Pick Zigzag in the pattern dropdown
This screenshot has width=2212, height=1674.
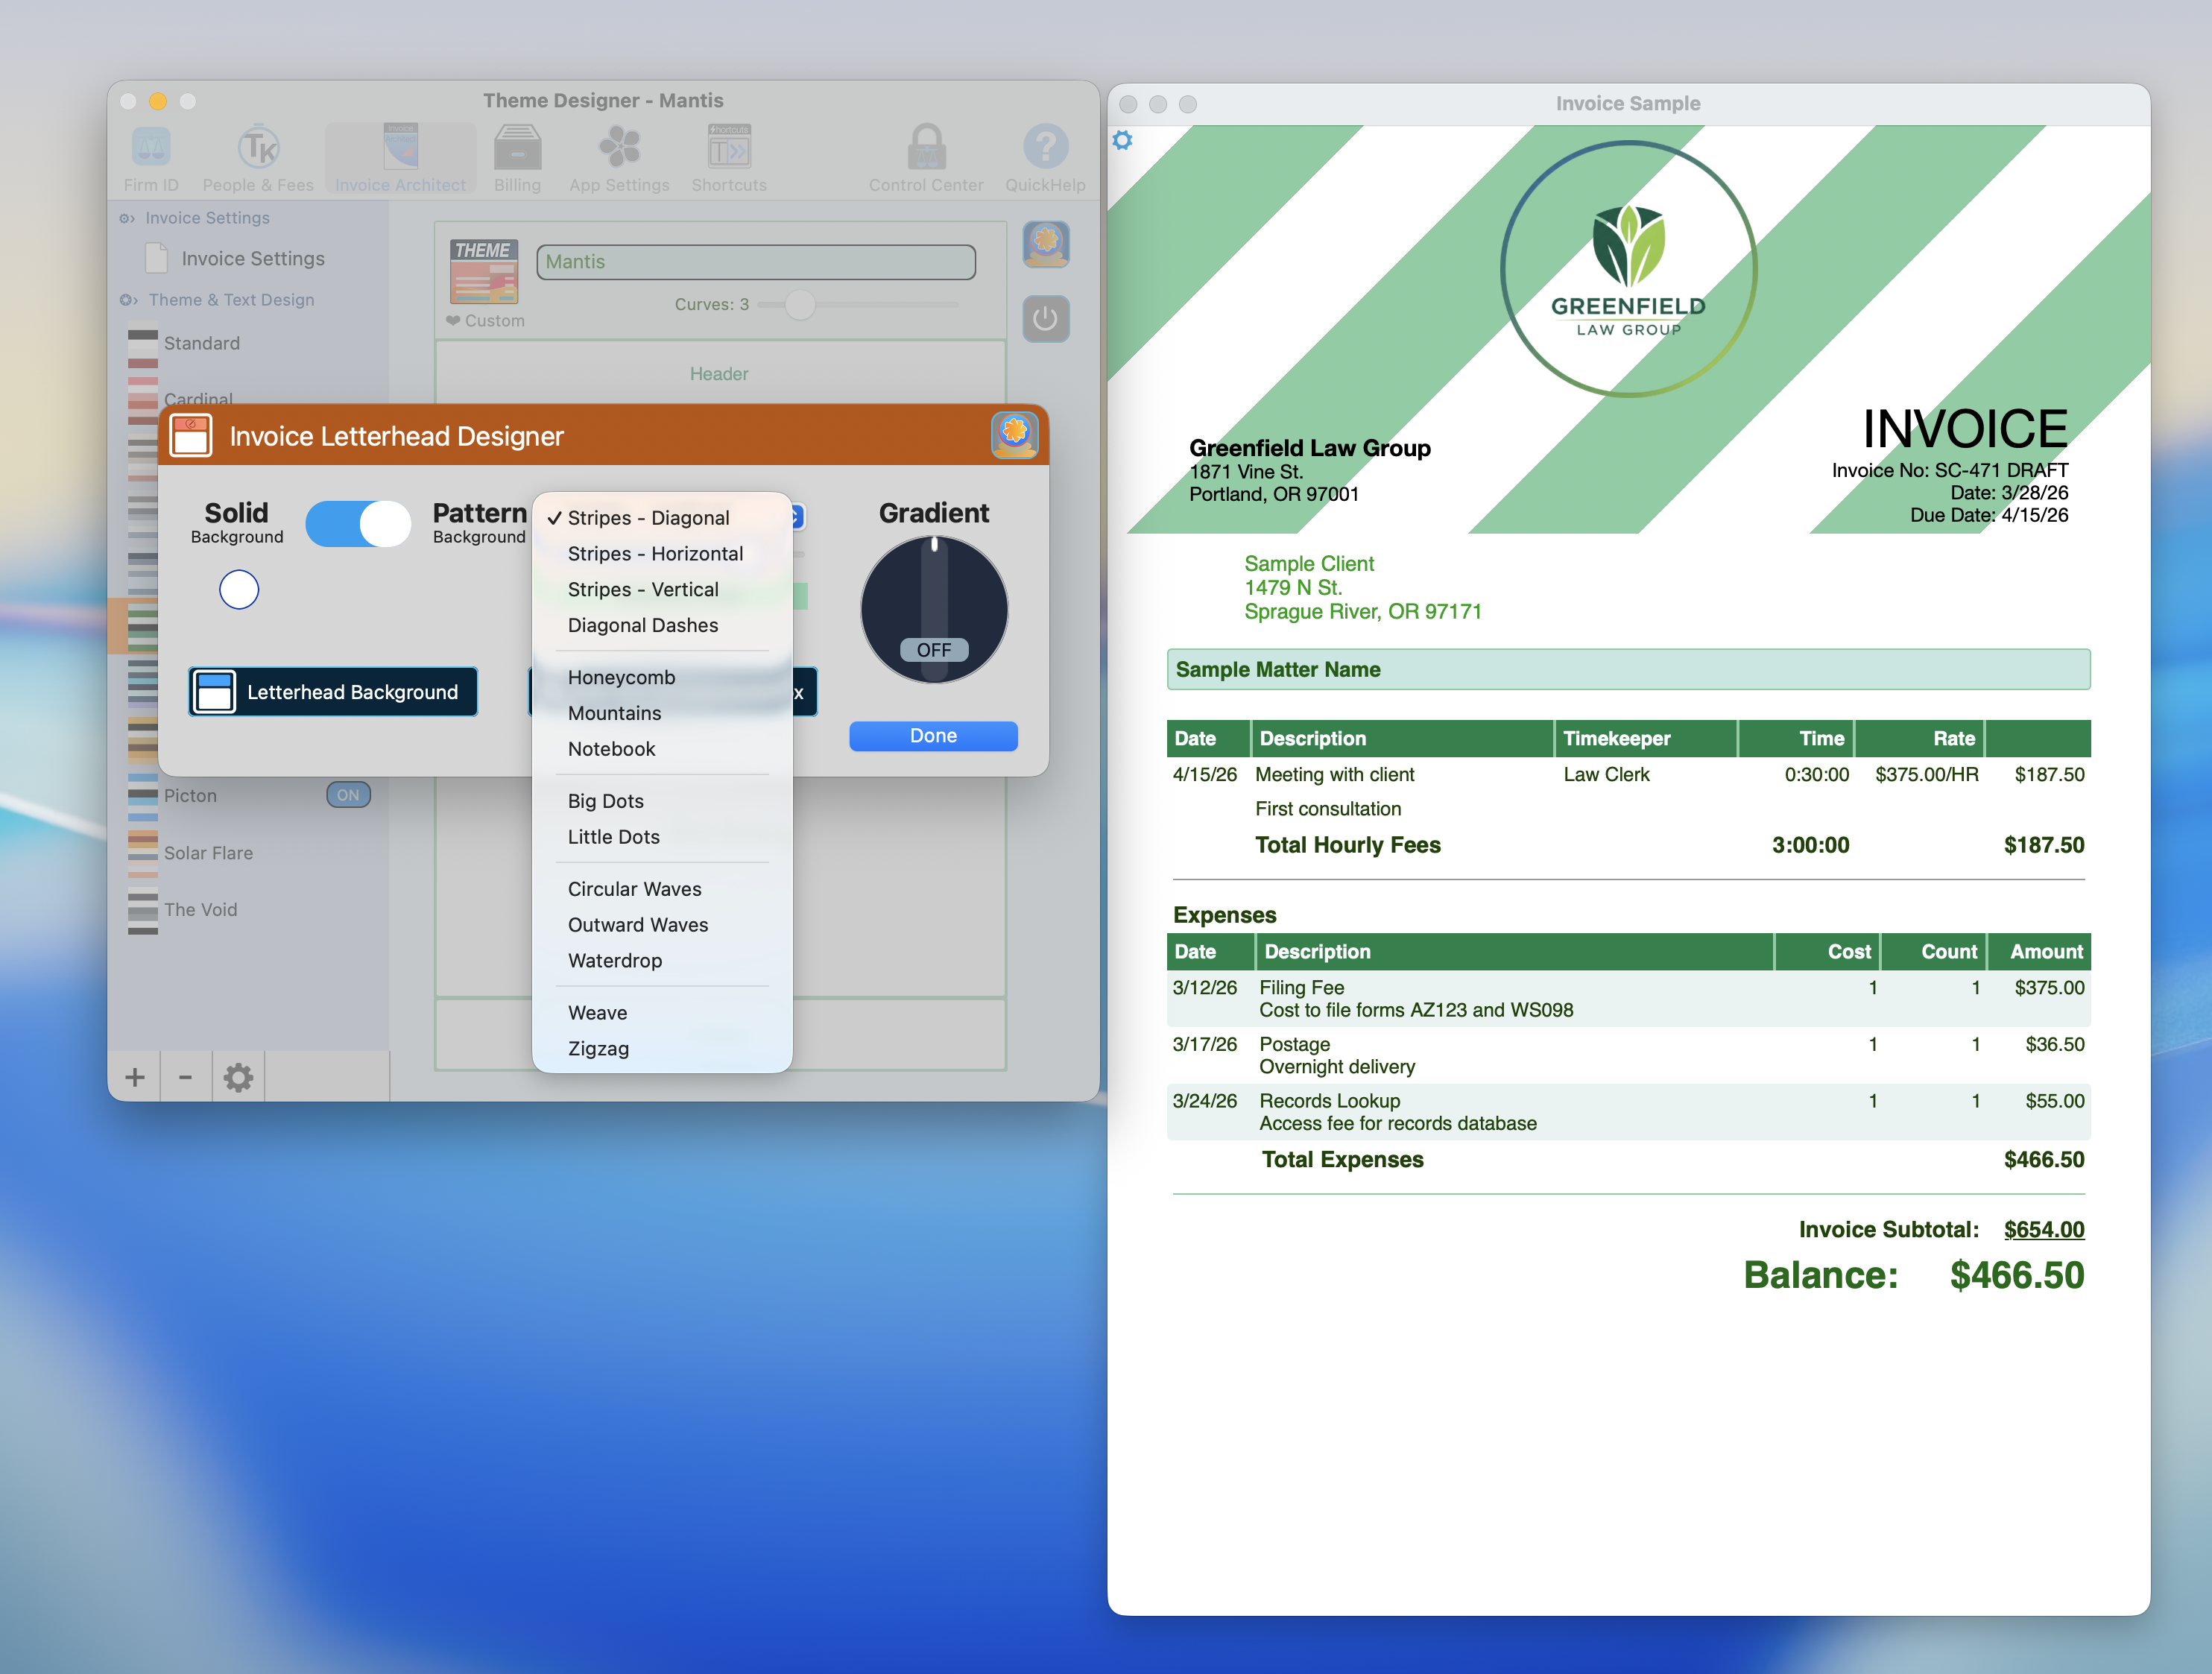598,1048
